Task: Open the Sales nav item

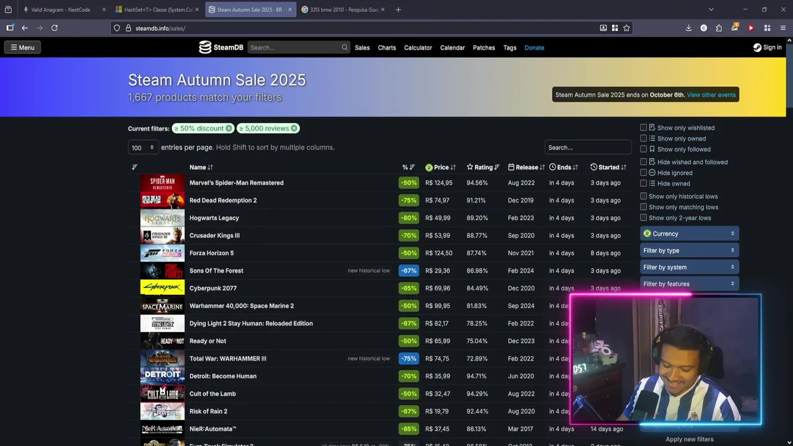Action: [362, 48]
